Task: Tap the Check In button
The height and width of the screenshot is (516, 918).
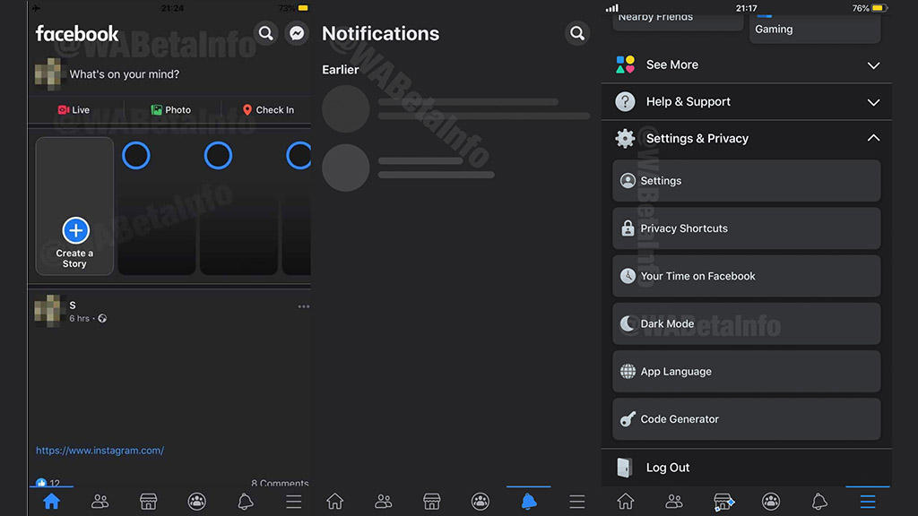Action: click(267, 110)
